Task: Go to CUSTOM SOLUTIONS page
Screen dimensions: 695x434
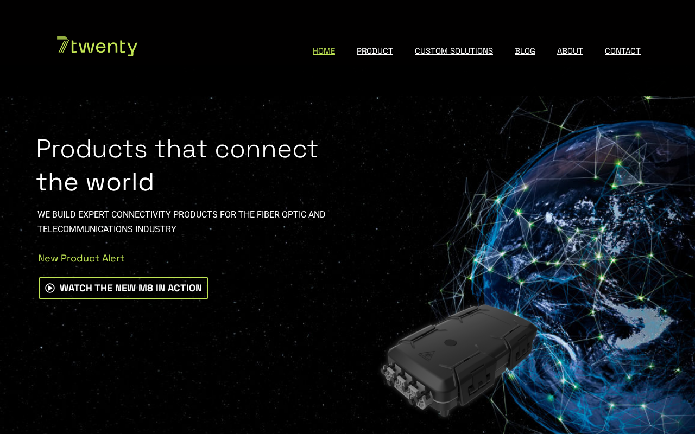Action: (454, 51)
